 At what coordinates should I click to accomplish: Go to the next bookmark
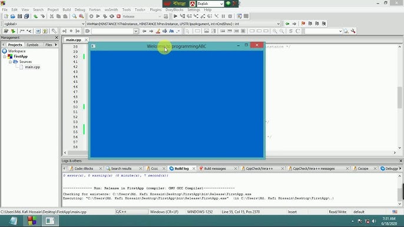coord(317,24)
